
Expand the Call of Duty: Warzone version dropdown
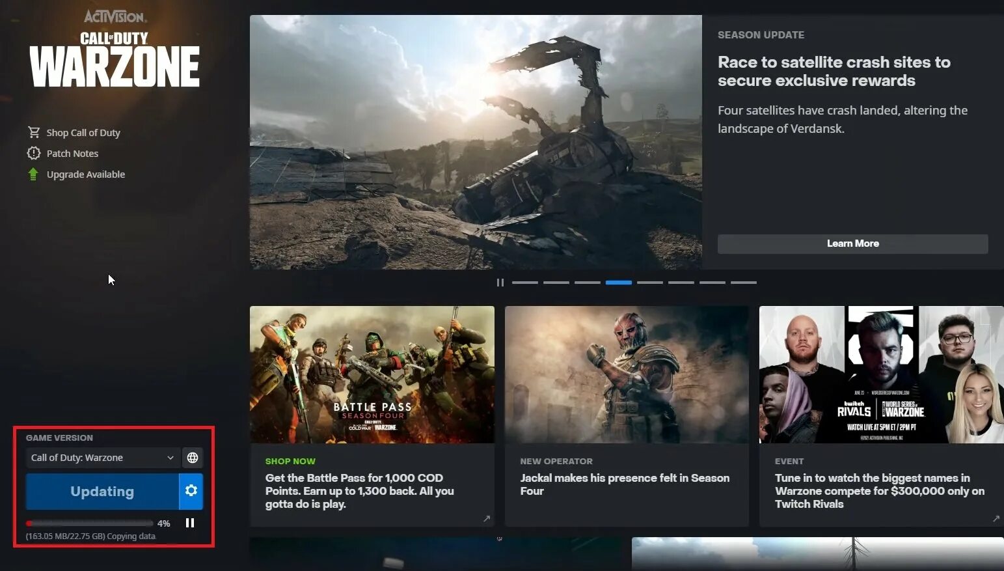102,458
